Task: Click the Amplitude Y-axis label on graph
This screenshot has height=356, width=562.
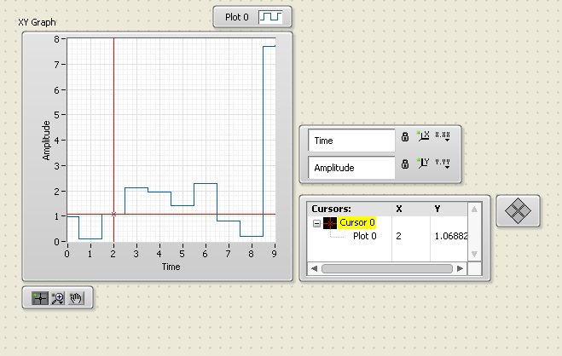Action: (46, 141)
